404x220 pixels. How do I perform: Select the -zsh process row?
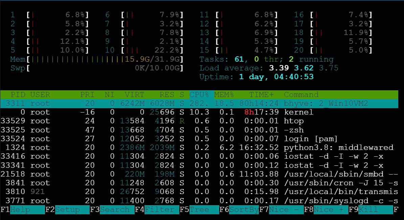click(x=199, y=130)
